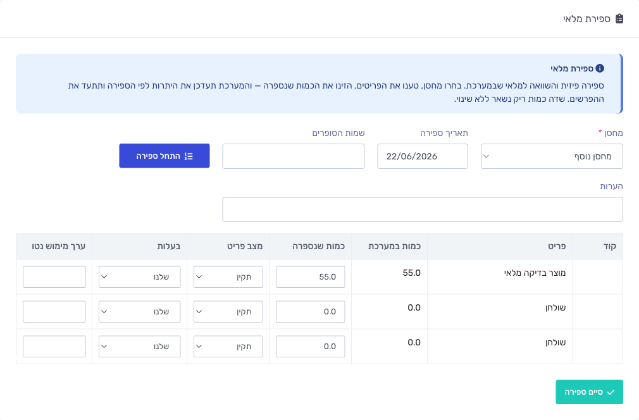Expand בעלות dropdown in the last row

(x=139, y=346)
